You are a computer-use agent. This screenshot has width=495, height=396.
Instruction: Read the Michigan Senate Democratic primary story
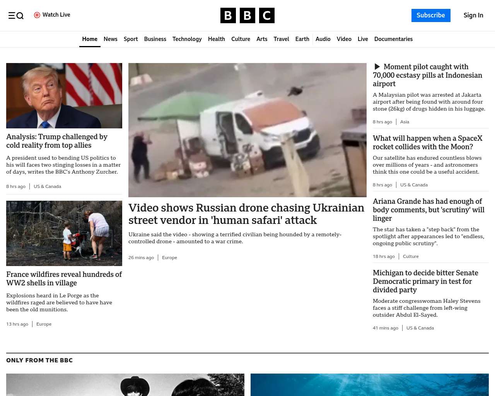pos(425,282)
